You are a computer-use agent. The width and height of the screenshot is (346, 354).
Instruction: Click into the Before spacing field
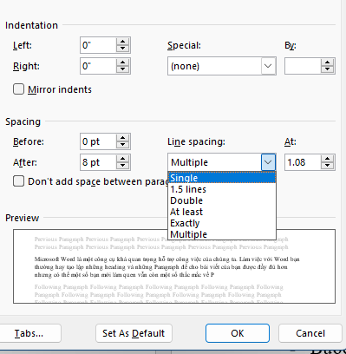click(x=98, y=141)
